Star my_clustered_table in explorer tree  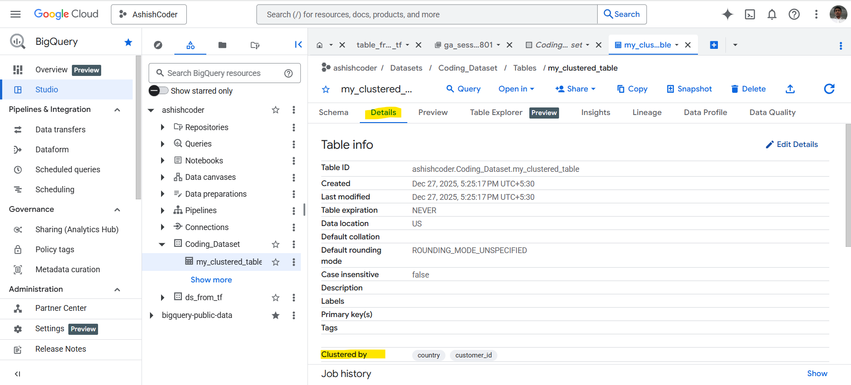tap(276, 262)
